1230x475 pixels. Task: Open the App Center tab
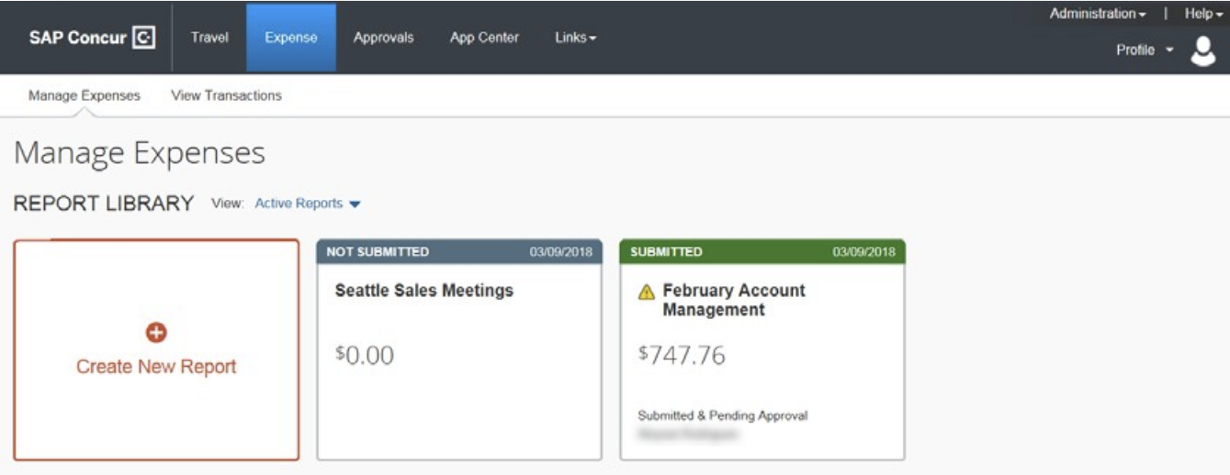[484, 38]
